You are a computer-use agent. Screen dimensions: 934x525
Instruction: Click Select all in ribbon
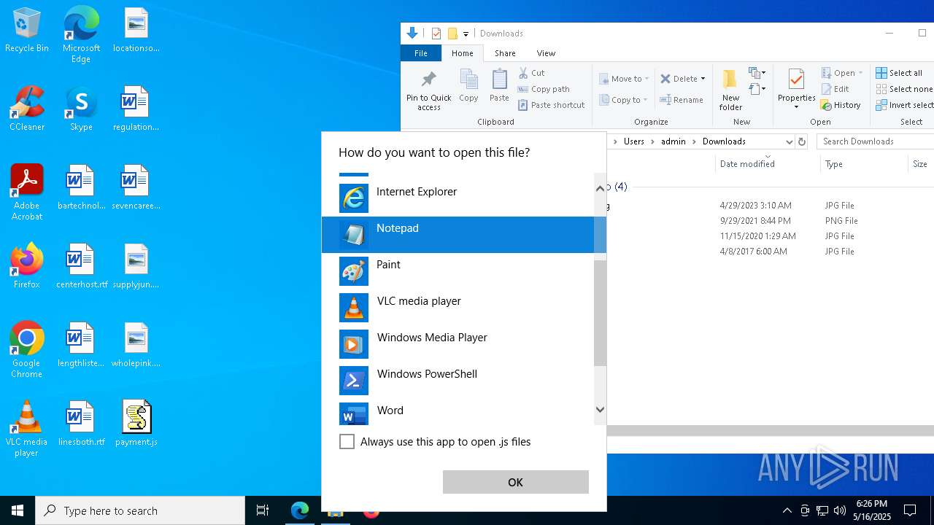point(899,73)
